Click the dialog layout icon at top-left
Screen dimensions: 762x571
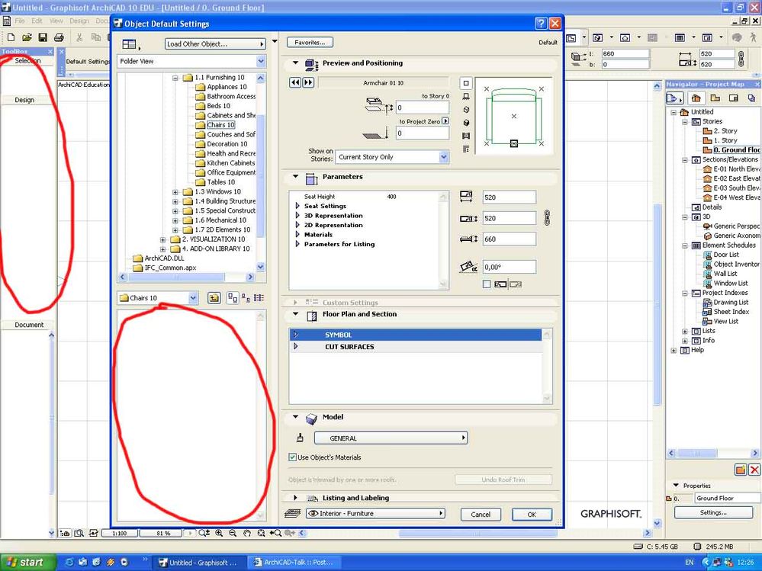130,44
